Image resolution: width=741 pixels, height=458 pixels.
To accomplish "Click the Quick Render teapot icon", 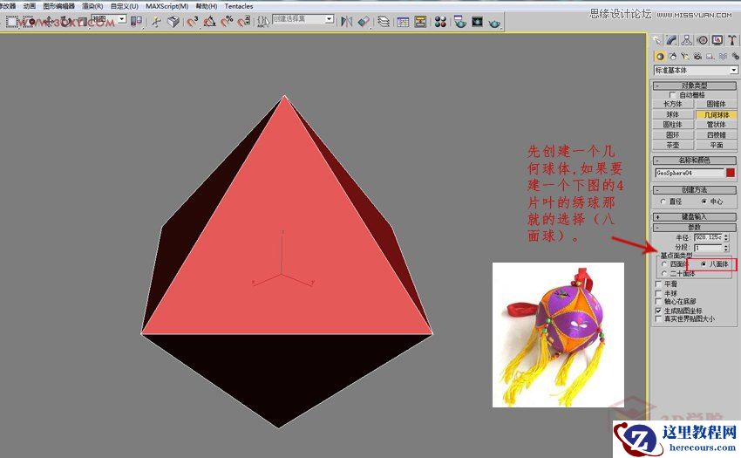I will pos(494,22).
